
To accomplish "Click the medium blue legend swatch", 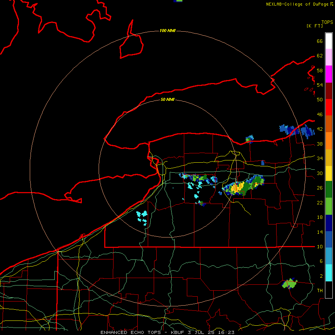I will point(329,239).
